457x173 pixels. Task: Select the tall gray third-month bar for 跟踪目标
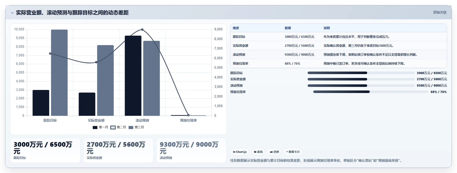pyautogui.click(x=59, y=73)
